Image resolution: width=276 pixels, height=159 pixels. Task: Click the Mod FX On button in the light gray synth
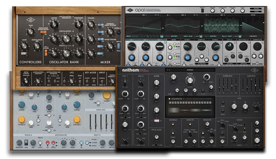click(x=81, y=142)
